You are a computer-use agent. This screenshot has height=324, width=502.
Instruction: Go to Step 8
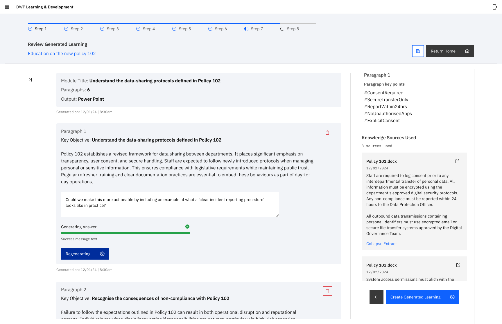pyautogui.click(x=290, y=29)
